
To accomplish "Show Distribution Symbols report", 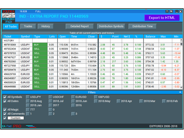I will [x=111, y=26].
